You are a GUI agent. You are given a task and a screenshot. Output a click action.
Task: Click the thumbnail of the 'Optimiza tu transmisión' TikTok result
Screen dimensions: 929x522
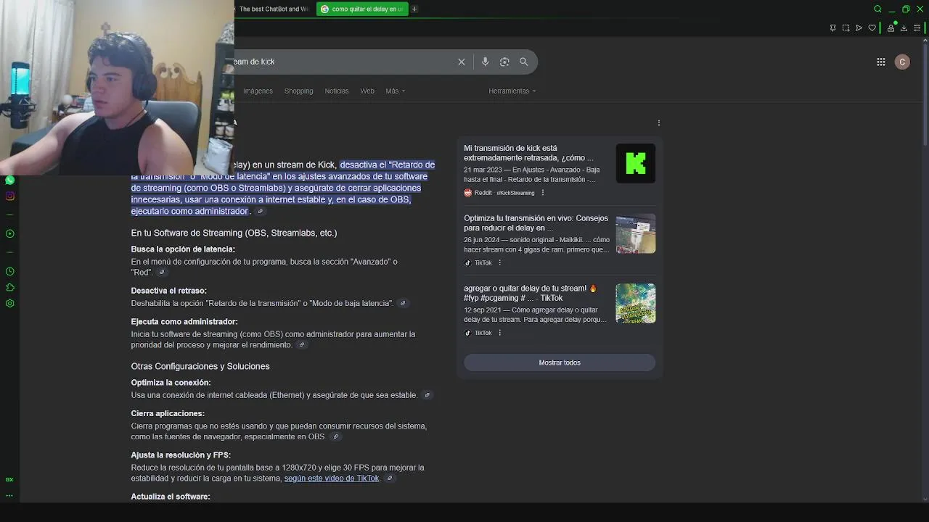(636, 233)
